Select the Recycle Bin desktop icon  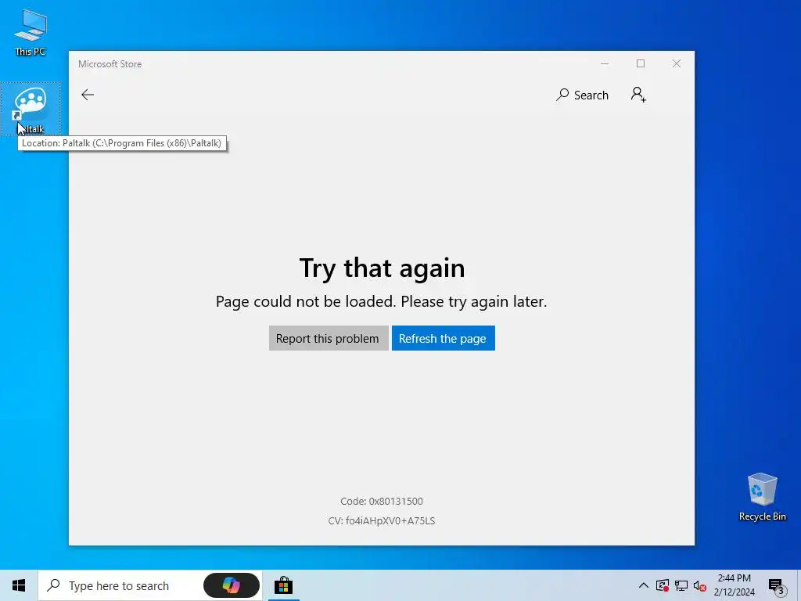[762, 497]
